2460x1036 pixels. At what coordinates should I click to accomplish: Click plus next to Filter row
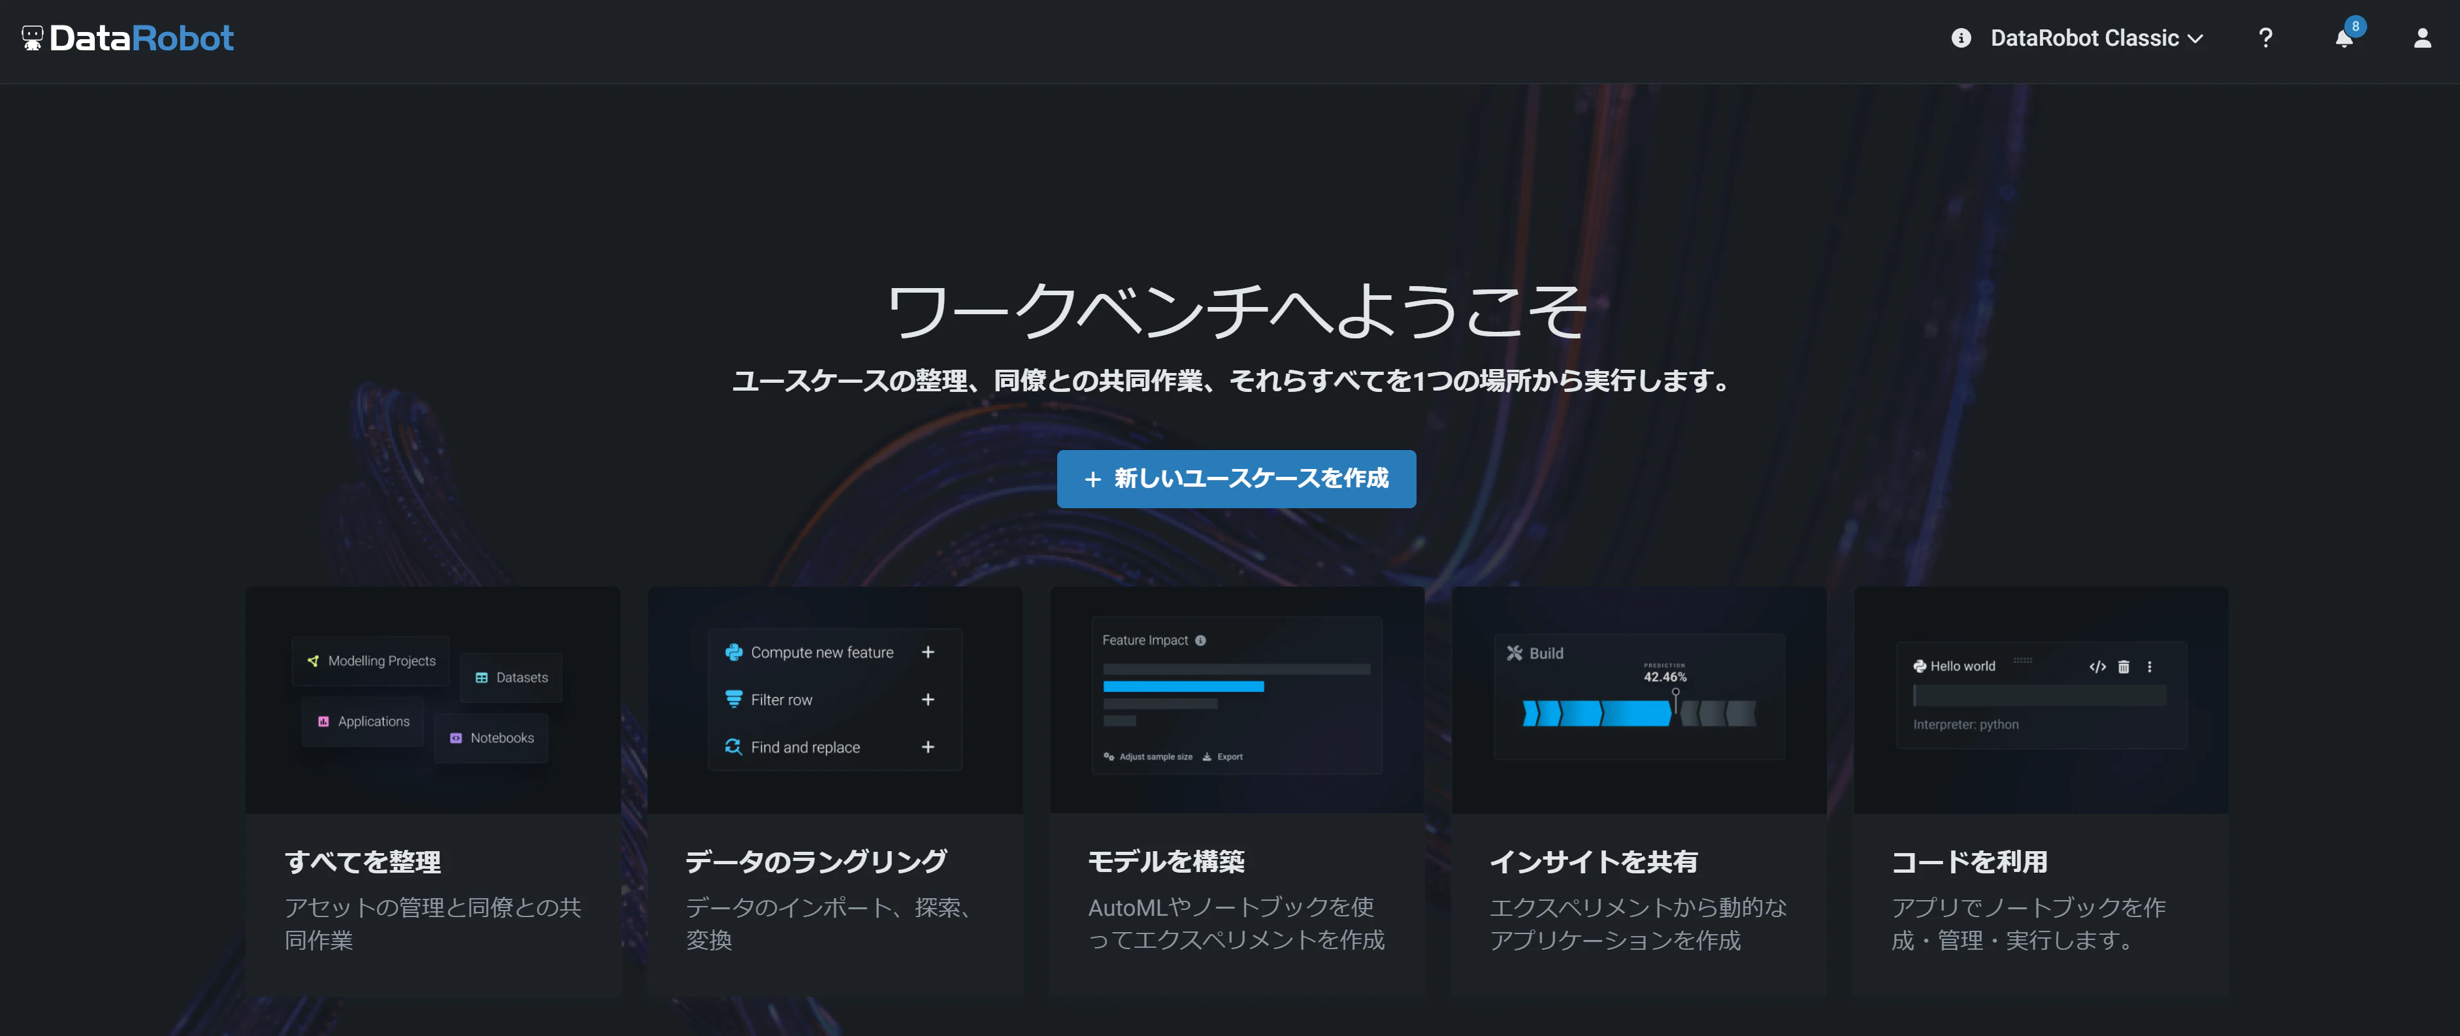[927, 699]
